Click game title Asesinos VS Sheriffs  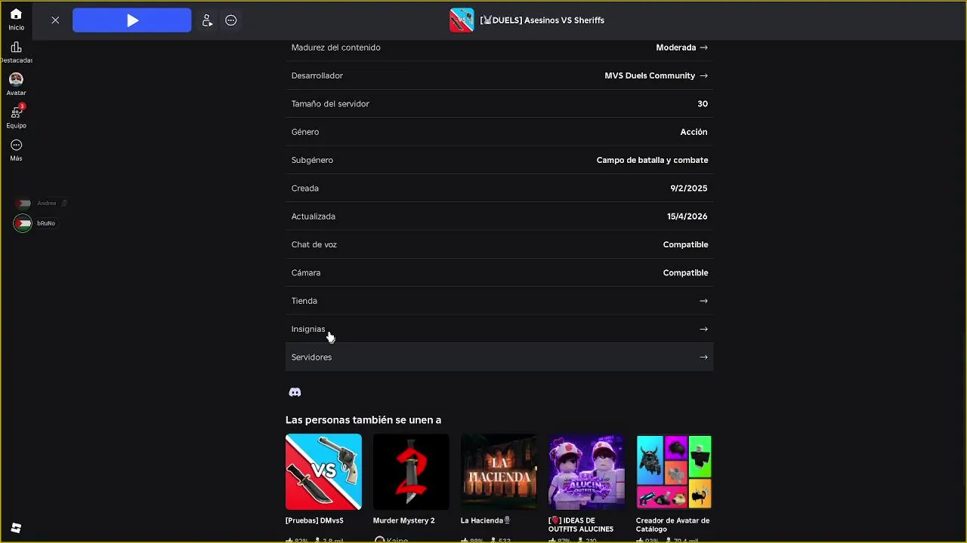pyautogui.click(x=542, y=20)
